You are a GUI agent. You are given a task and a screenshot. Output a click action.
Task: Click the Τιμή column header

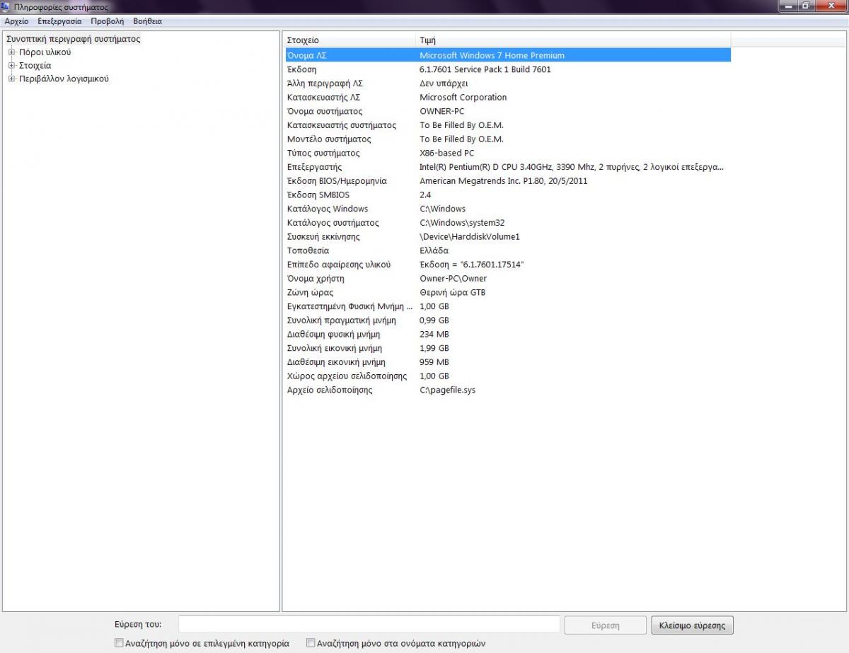[573, 40]
